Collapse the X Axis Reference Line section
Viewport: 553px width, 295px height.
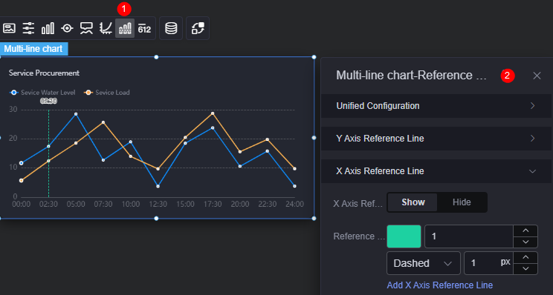point(436,171)
